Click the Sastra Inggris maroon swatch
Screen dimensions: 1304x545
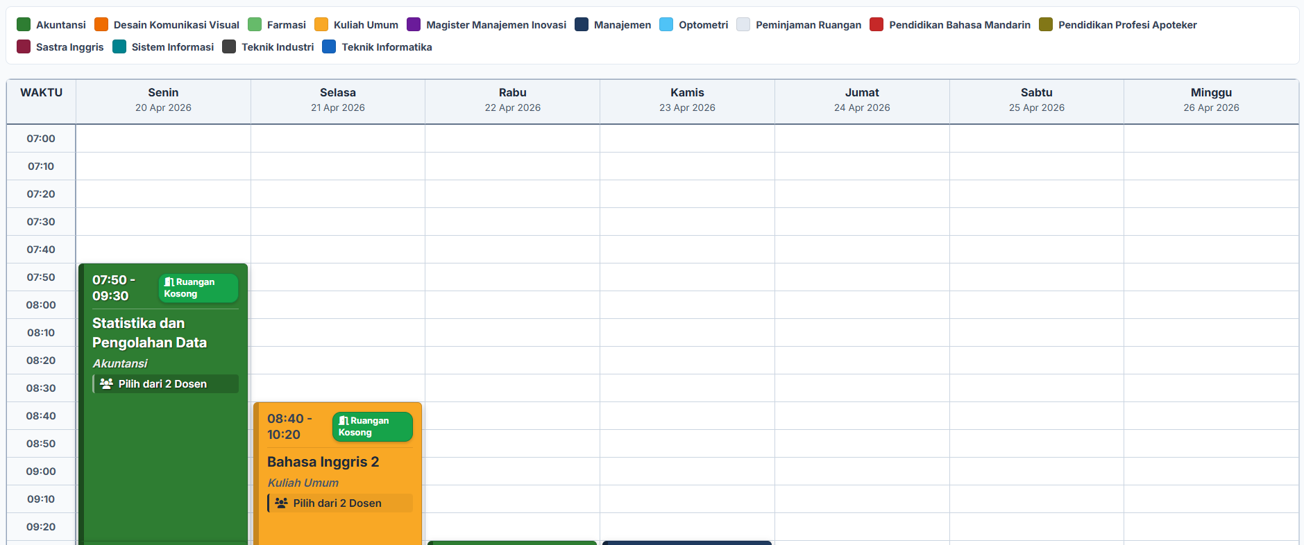(x=24, y=47)
